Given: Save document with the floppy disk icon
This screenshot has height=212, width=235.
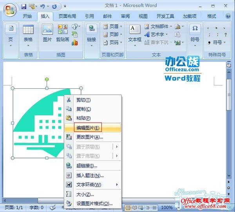Looking at the screenshot, I should click(x=23, y=6).
